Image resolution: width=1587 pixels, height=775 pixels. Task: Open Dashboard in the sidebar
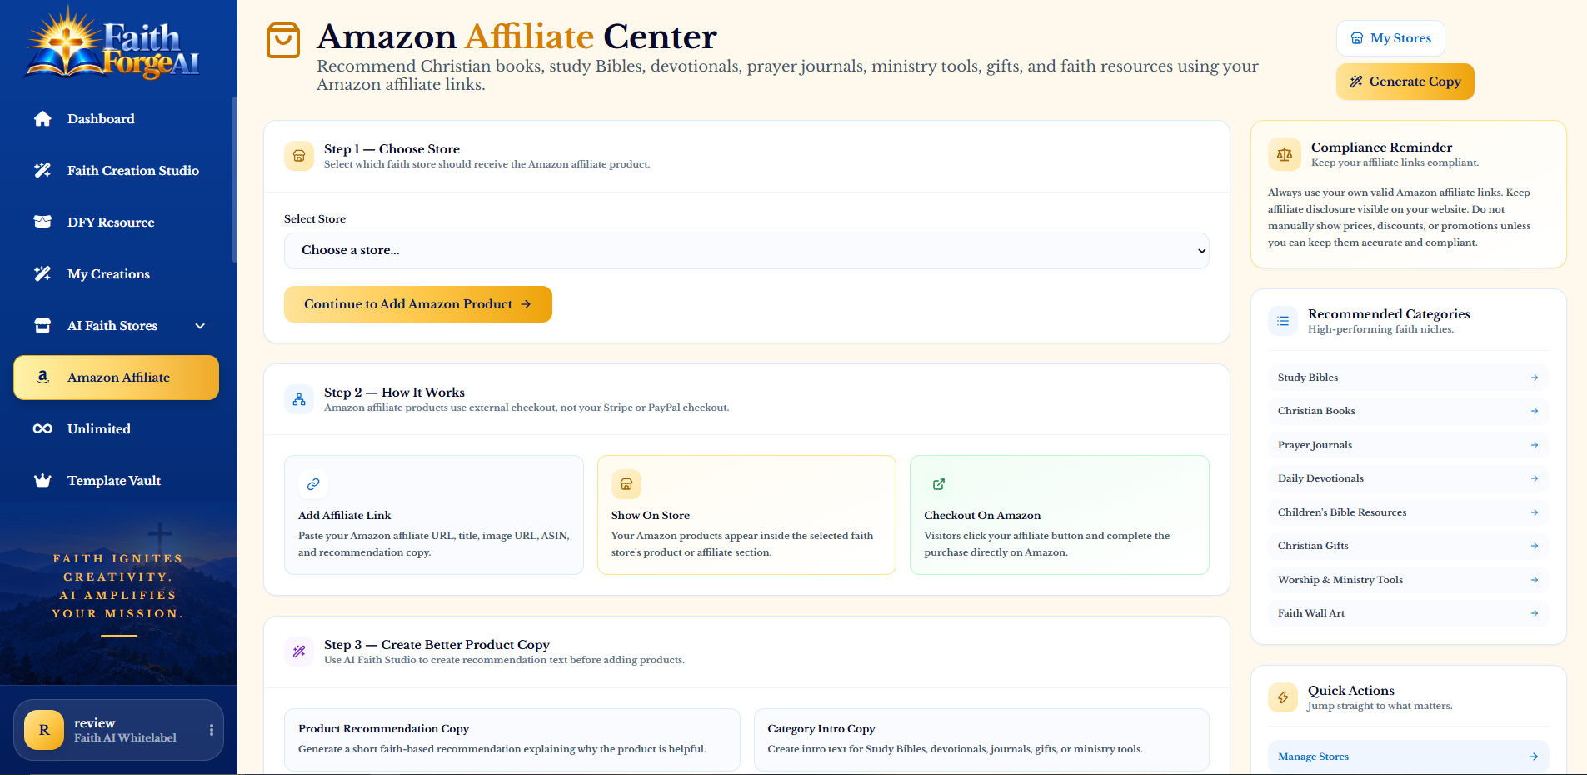coord(117,119)
